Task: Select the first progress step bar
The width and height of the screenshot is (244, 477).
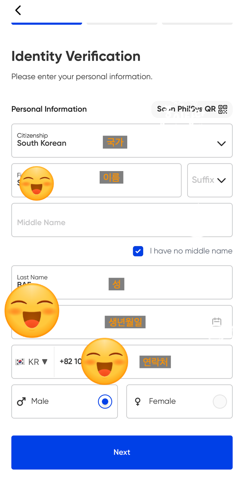Action: pyautogui.click(x=47, y=24)
